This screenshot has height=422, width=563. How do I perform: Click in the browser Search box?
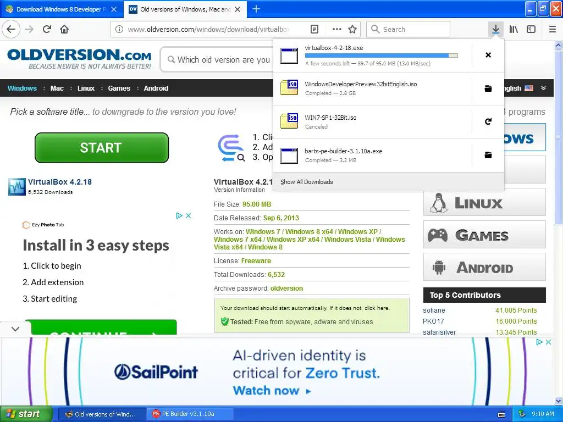pos(409,29)
